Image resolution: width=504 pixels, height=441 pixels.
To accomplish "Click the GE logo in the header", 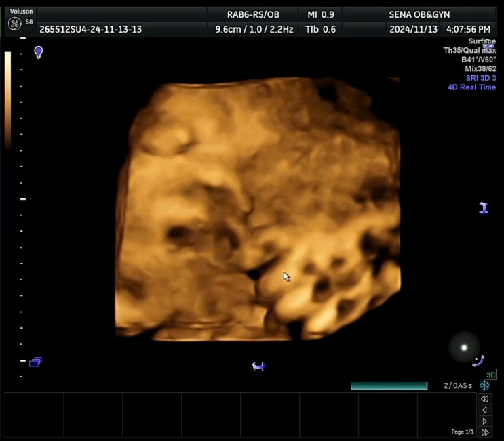I will (14, 24).
